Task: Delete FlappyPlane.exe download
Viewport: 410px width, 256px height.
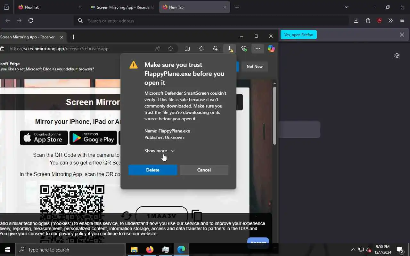Action: (x=153, y=170)
